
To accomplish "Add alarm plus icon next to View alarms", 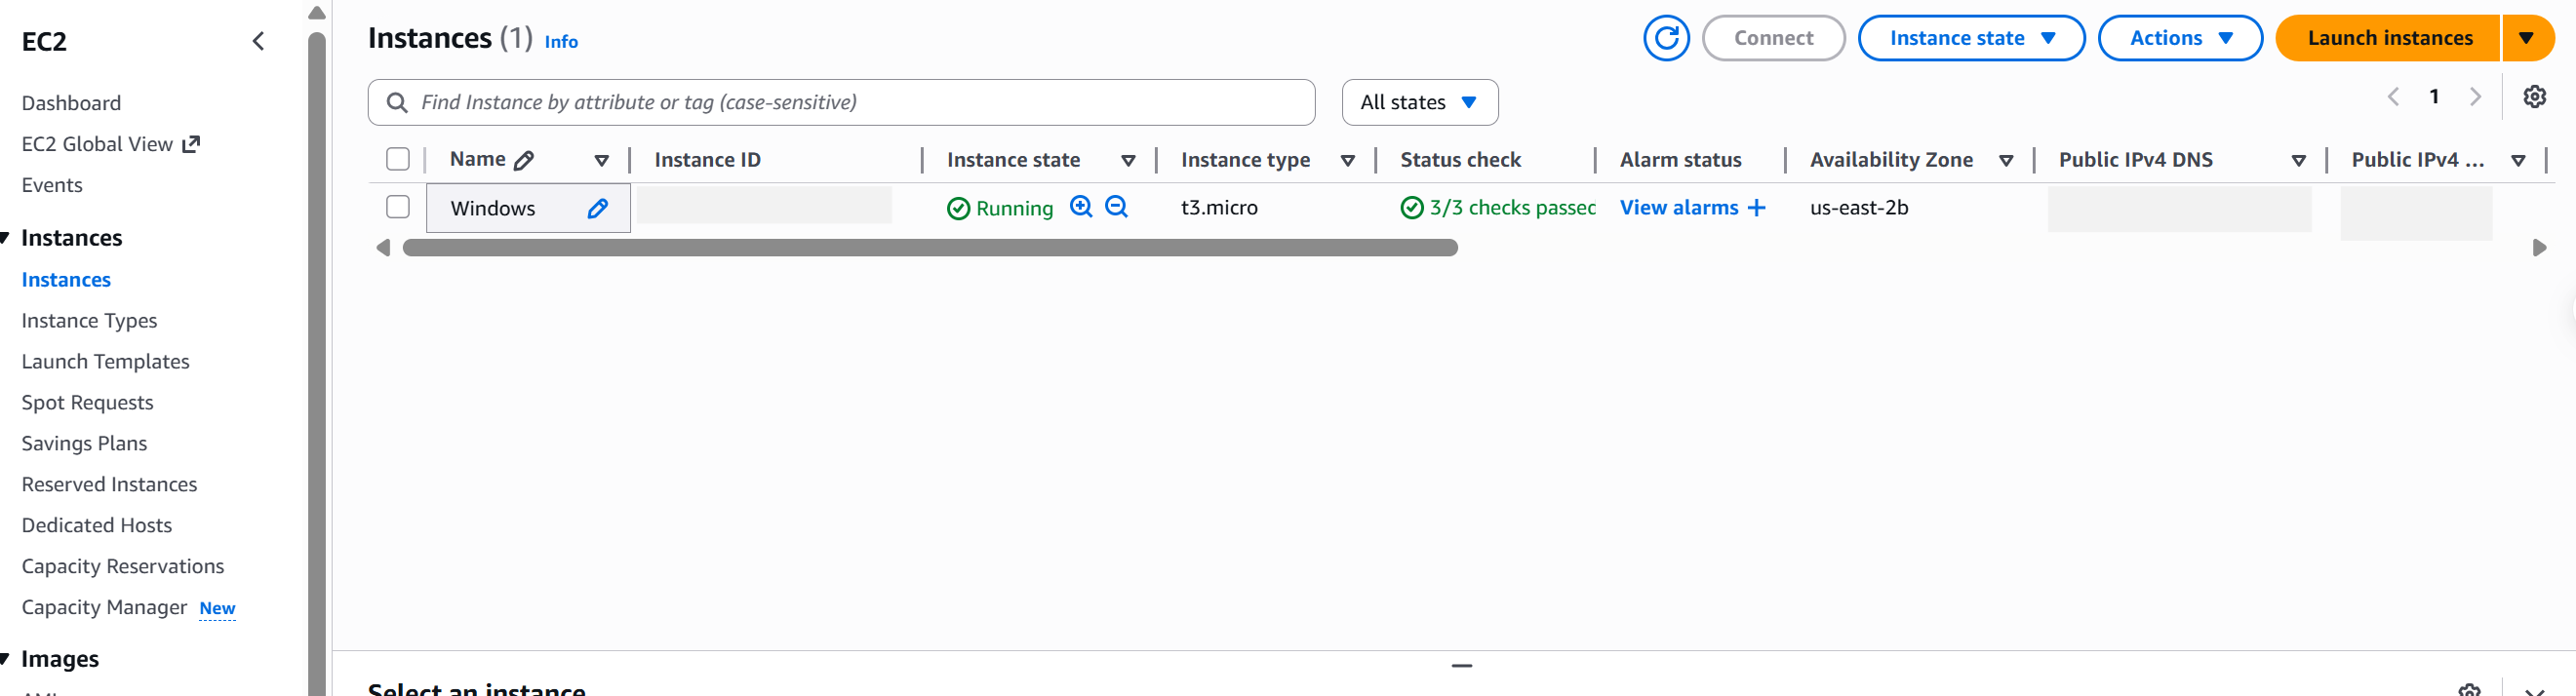I will [x=1756, y=208].
